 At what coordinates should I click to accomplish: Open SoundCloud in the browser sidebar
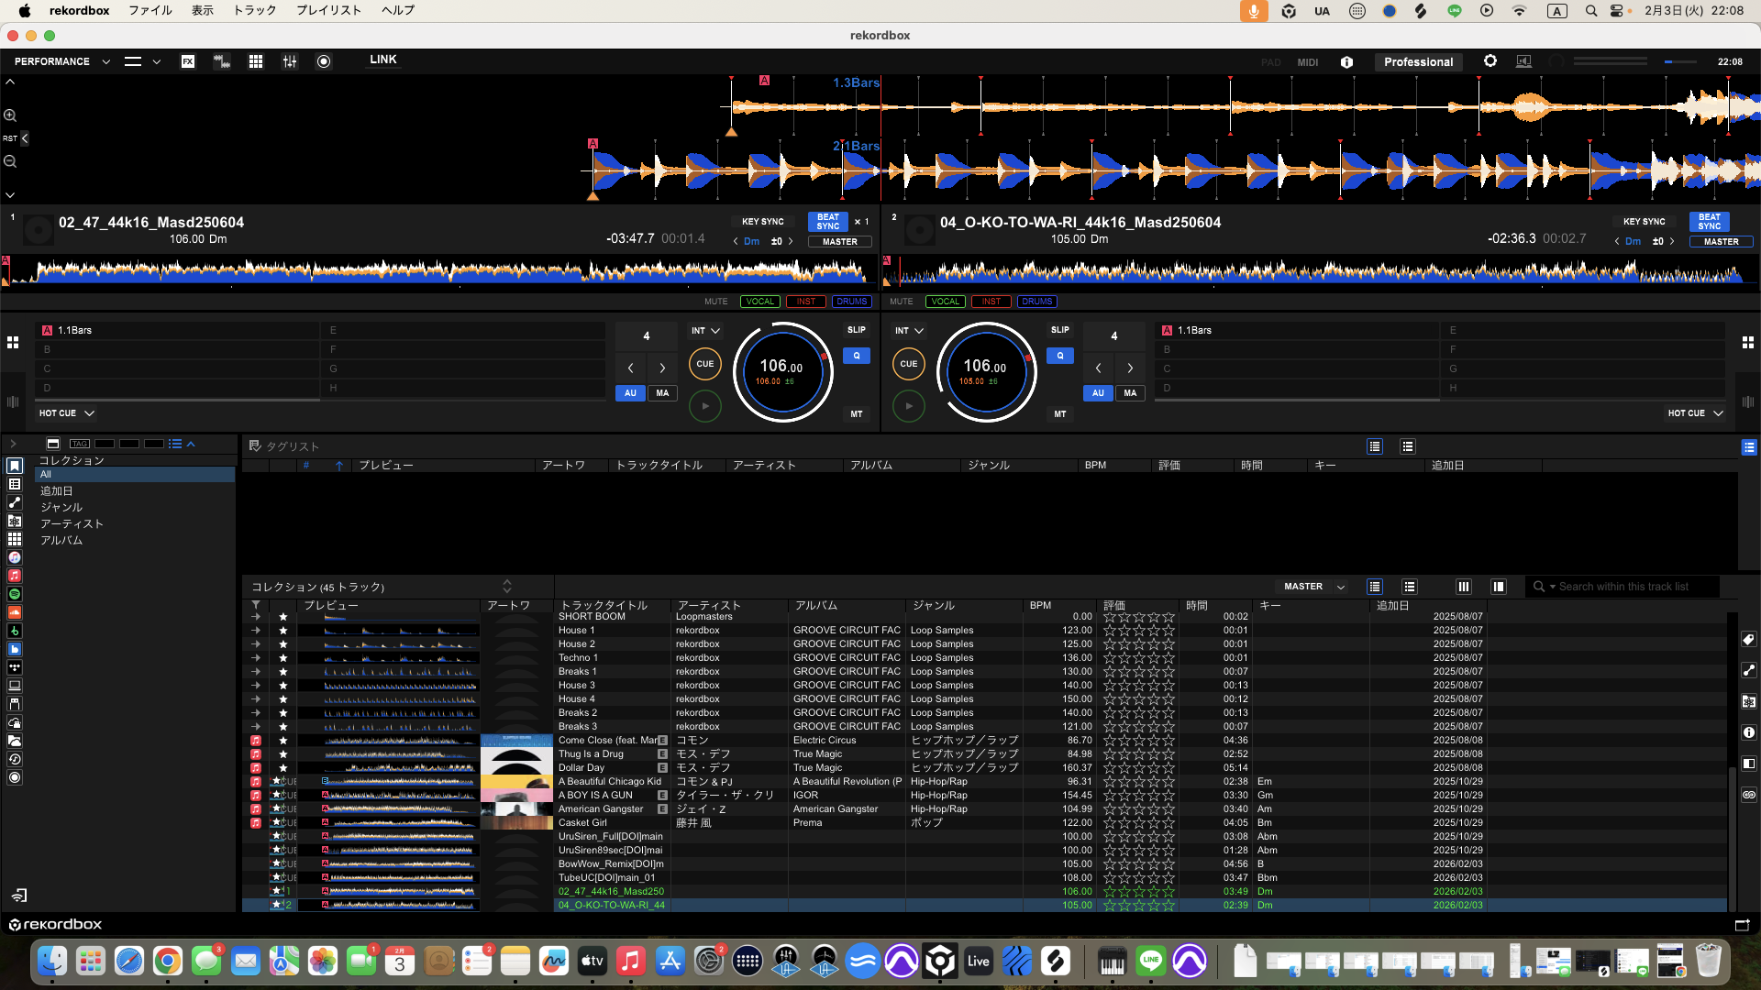(x=15, y=612)
